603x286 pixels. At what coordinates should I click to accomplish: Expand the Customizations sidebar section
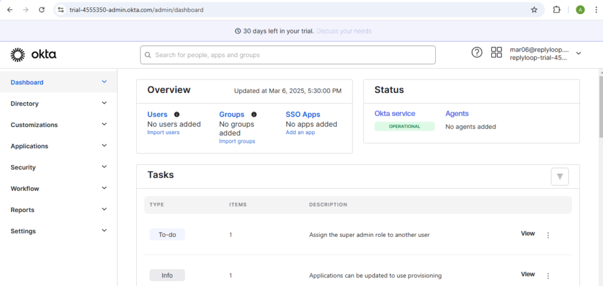pyautogui.click(x=104, y=124)
